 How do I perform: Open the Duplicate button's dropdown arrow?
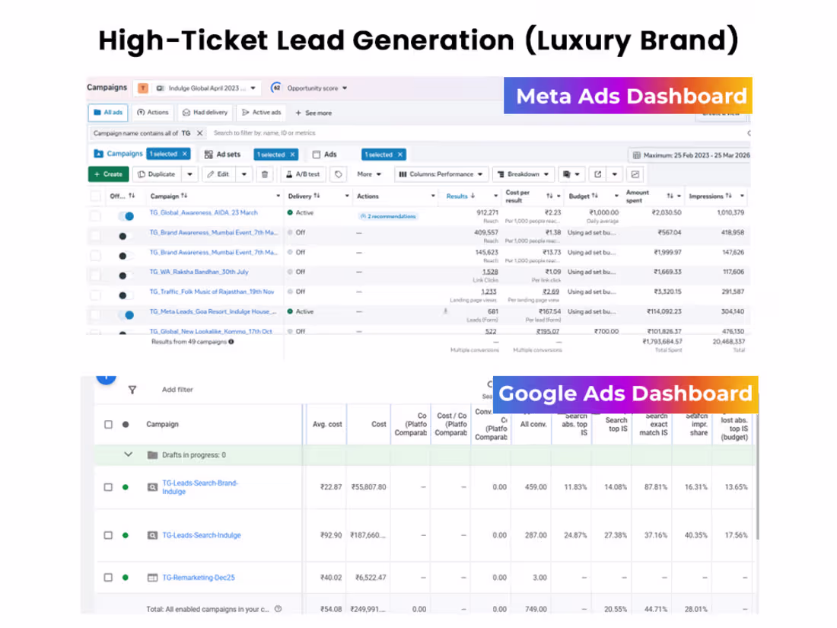pos(190,174)
